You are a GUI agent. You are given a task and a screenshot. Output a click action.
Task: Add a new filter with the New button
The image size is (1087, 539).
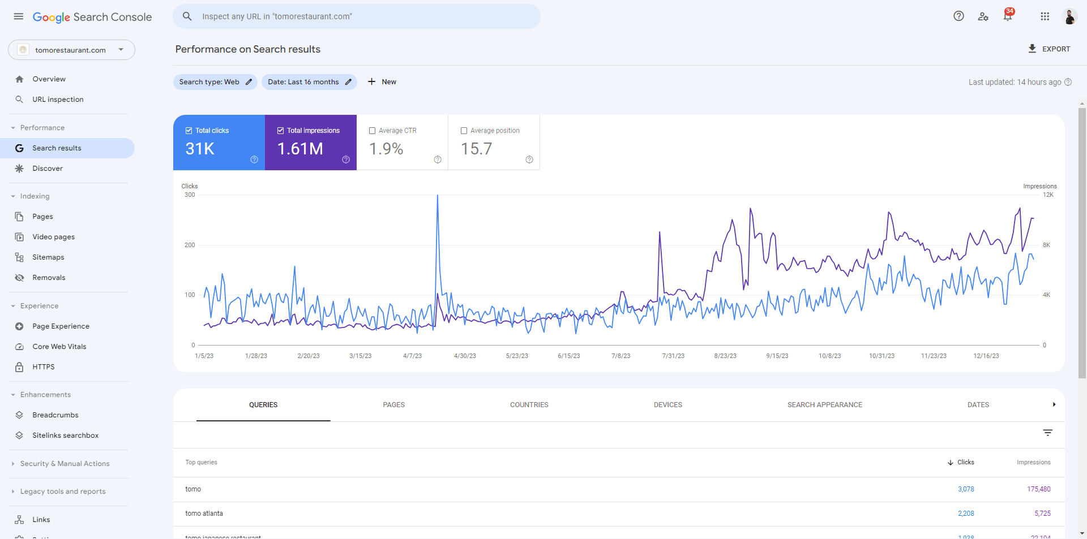click(382, 81)
